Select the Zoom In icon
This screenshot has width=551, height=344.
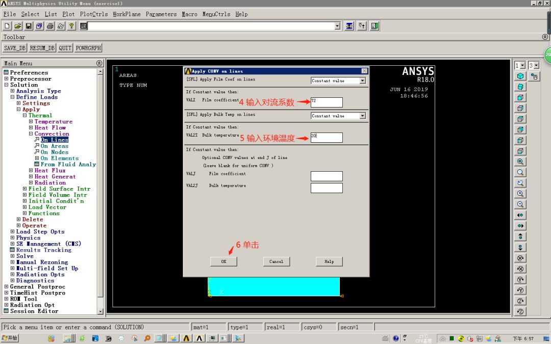[521, 194]
